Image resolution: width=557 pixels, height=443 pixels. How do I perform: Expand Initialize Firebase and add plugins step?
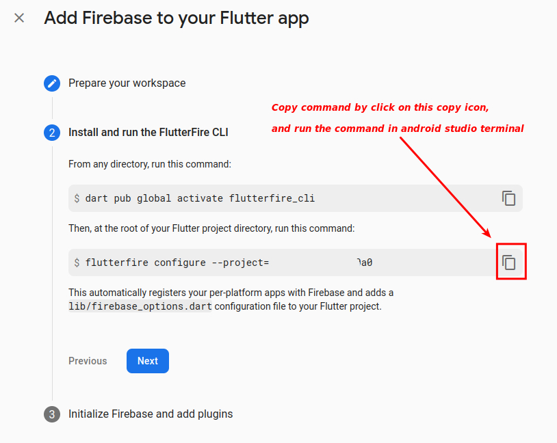151,414
